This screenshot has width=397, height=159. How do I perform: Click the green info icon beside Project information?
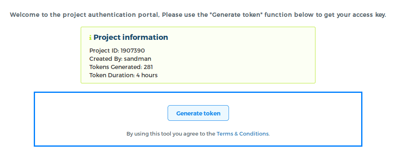[90, 38]
